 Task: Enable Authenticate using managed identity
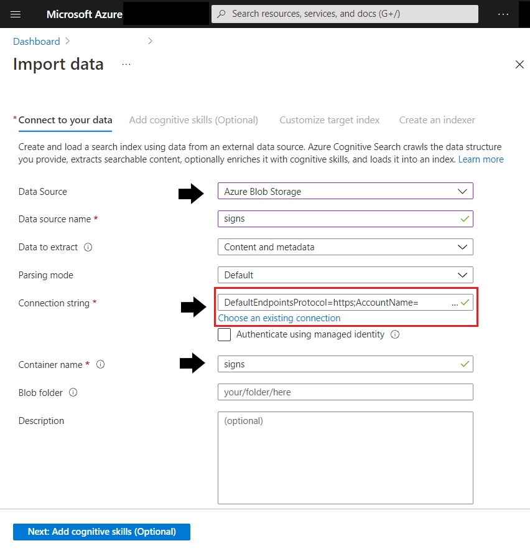click(x=224, y=334)
